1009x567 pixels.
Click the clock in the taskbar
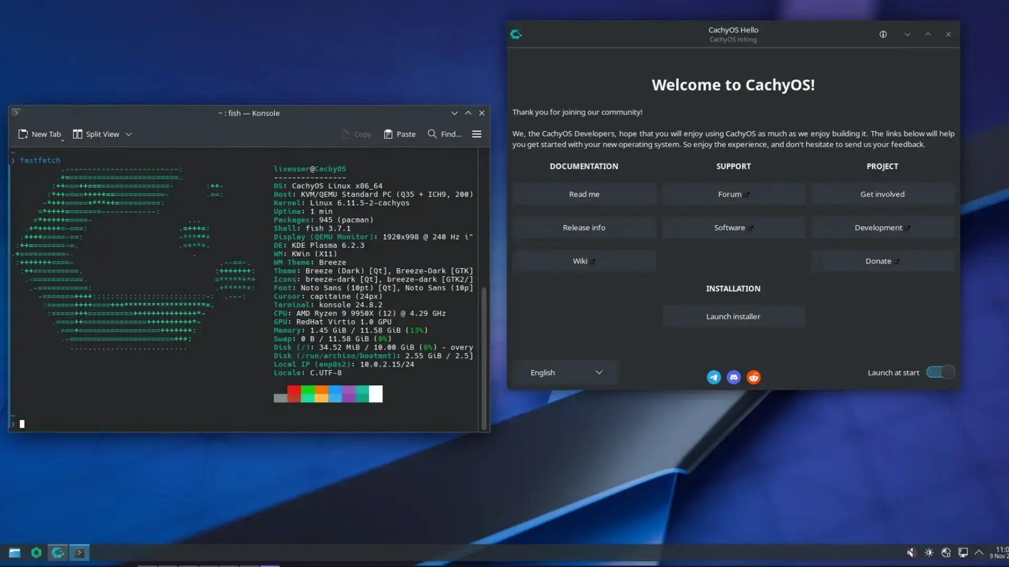point(998,552)
